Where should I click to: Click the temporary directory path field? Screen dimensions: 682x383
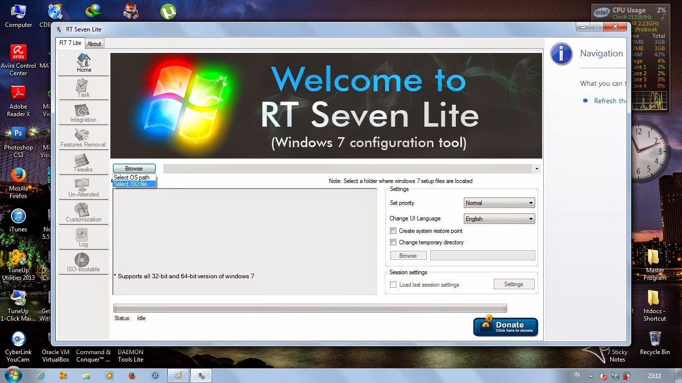(x=482, y=256)
